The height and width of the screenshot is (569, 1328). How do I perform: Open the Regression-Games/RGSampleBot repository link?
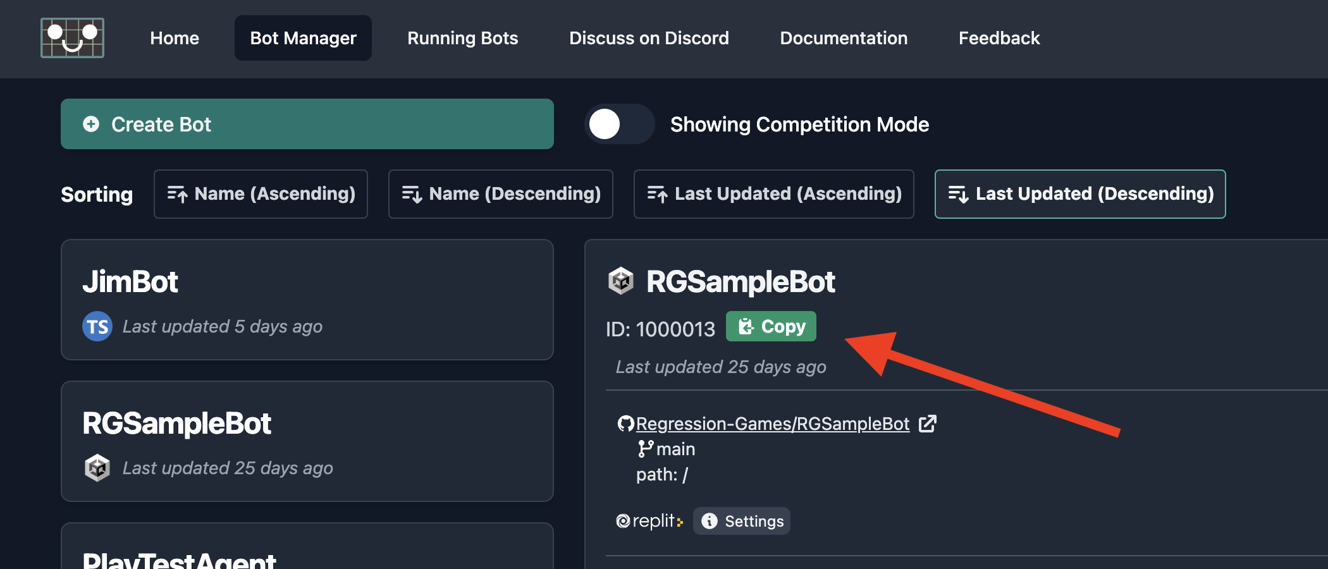773,424
